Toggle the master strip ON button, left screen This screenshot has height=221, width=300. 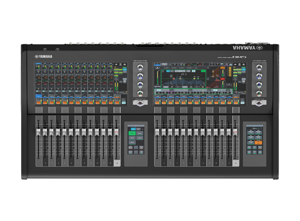click(117, 103)
